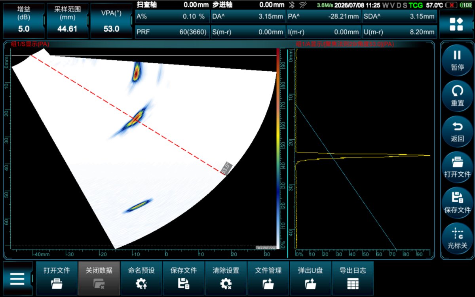Go back with the 返回 button
This screenshot has height=297, width=475.
(457, 132)
